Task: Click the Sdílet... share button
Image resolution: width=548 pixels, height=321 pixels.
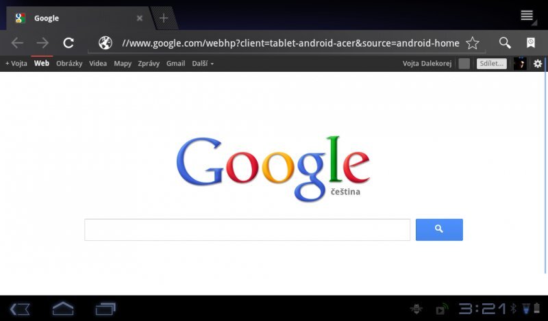Action: 491,64
